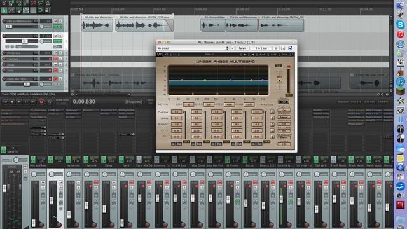Click the Param button in plugin window
This screenshot has width=407, height=229.
[242, 48]
